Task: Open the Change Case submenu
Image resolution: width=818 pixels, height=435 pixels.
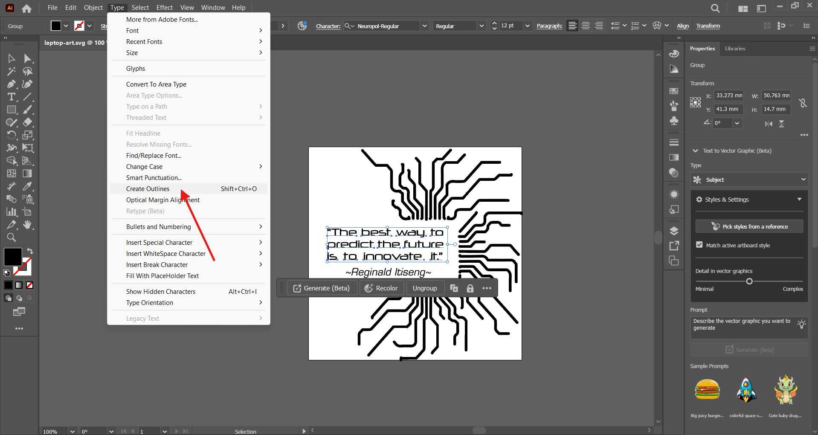Action: [189, 166]
